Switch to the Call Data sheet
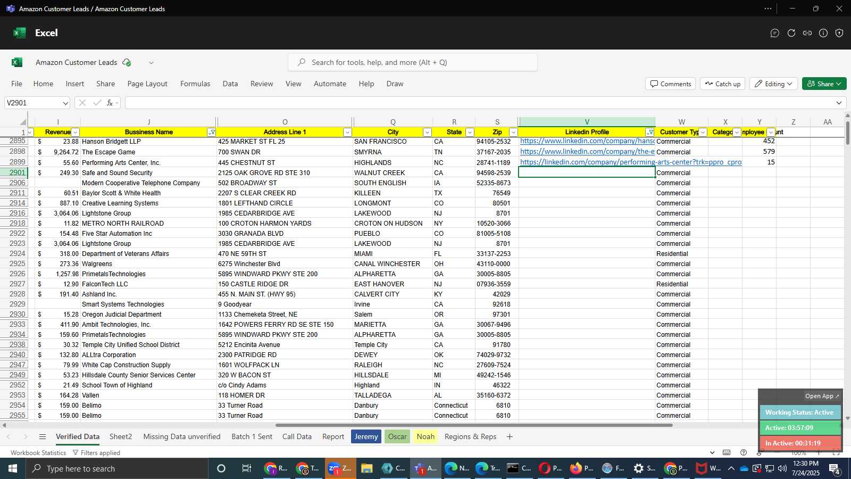 297,436
